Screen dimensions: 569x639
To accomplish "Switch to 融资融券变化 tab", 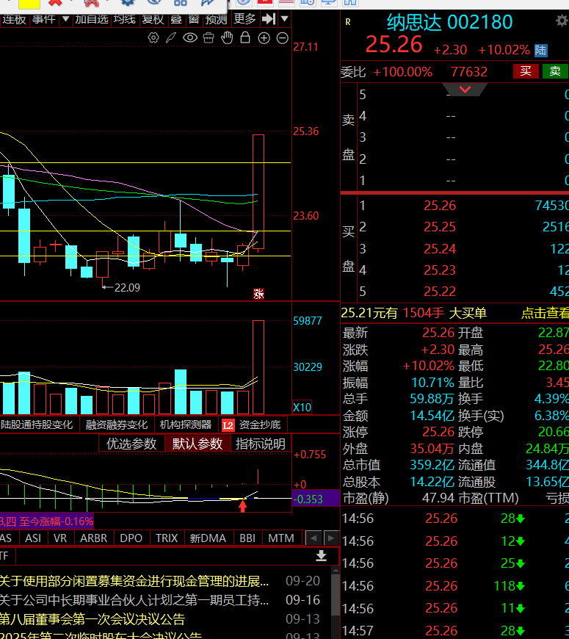I will point(117,425).
